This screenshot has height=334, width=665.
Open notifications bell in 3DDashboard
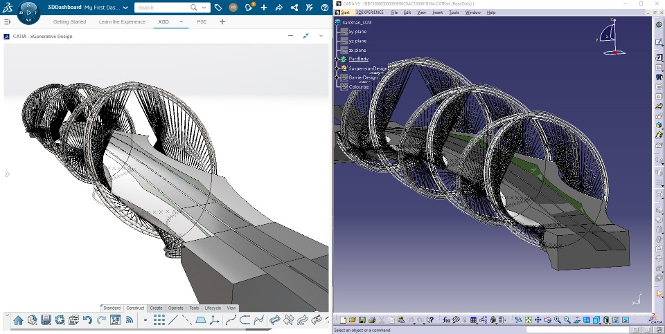(249, 7)
